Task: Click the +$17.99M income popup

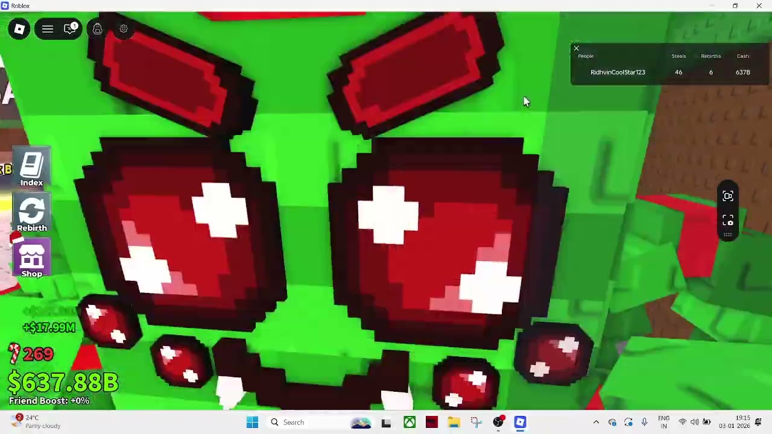Action: click(49, 328)
